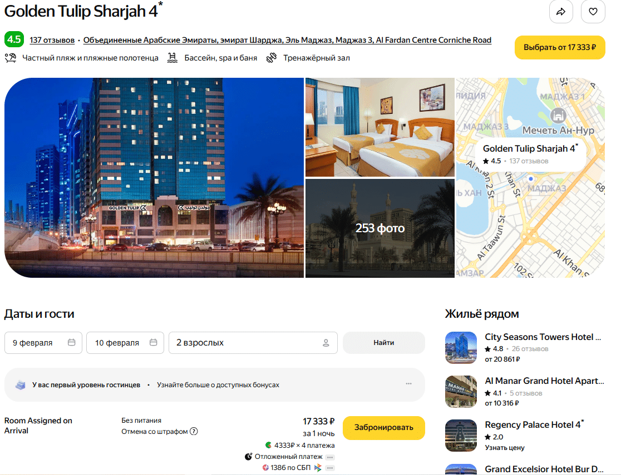Click the yellow Забронировать button
The image size is (621, 475).
click(x=384, y=428)
